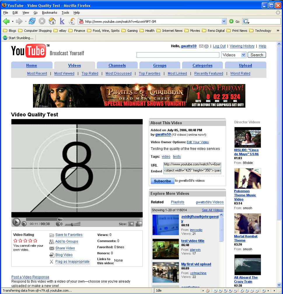Open the Blogs bookmark folder
This screenshot has height=294, width=283.
[x=10, y=31]
